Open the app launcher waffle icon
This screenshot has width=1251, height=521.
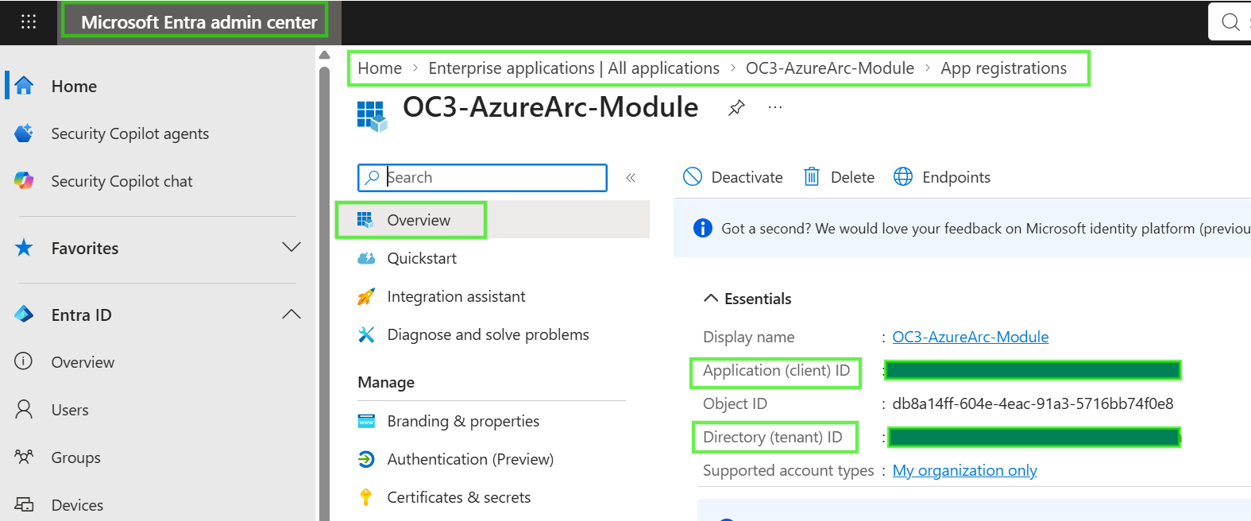point(29,21)
